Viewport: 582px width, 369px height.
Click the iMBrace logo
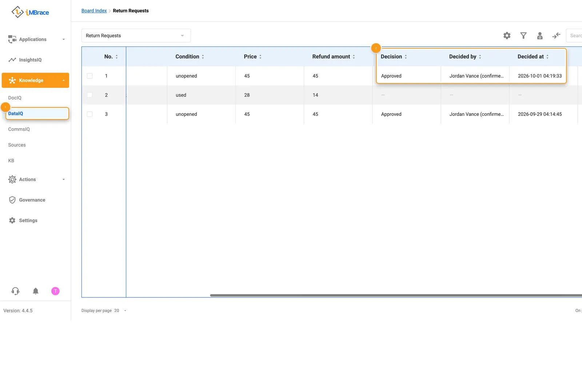click(x=30, y=12)
